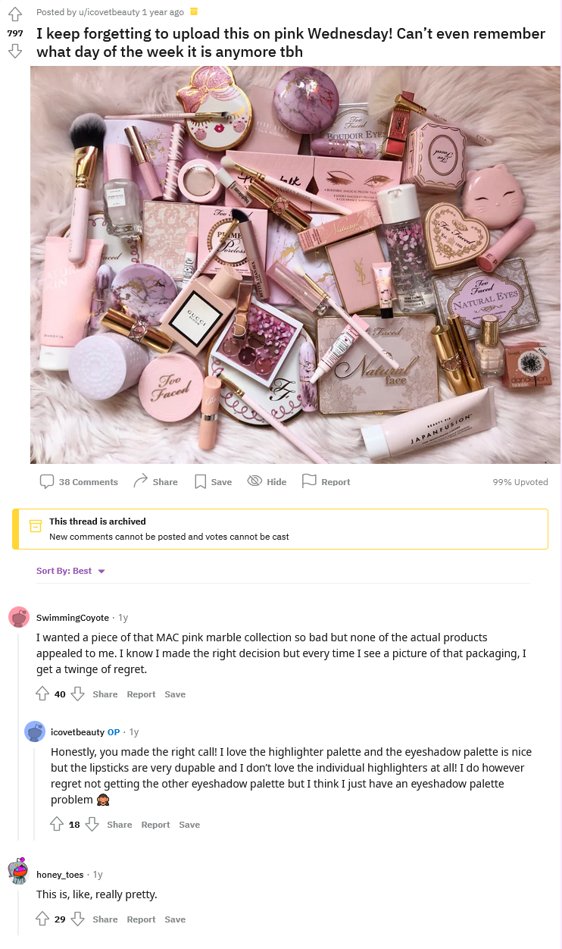562x949 pixels.
Task: Collapse the honey_toes comment thread line
Action: tap(19, 908)
